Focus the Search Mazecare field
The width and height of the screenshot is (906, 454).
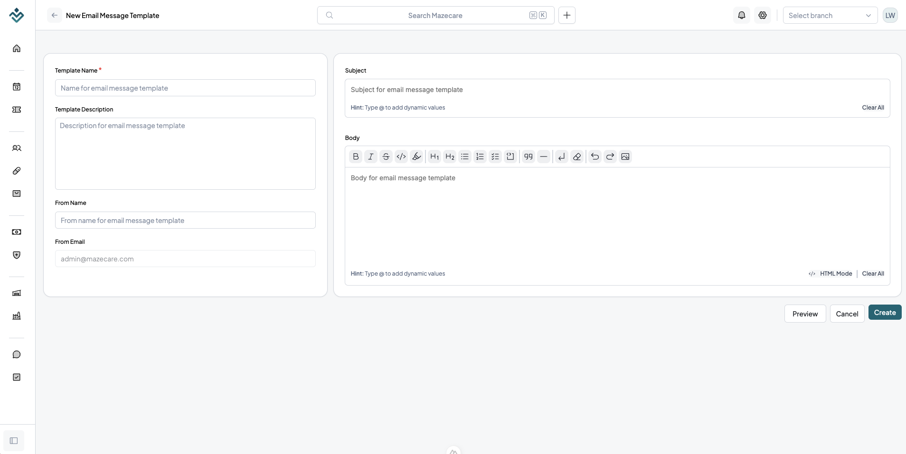coord(435,15)
